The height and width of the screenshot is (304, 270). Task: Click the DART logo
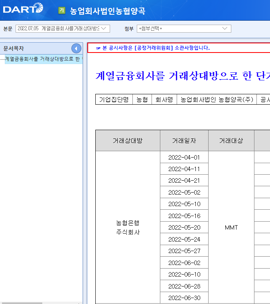click(x=23, y=8)
